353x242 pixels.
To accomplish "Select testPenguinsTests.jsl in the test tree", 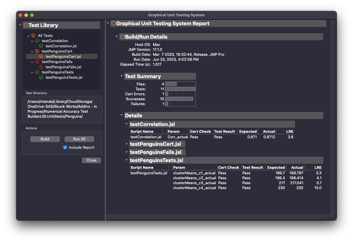I will coord(64,77).
